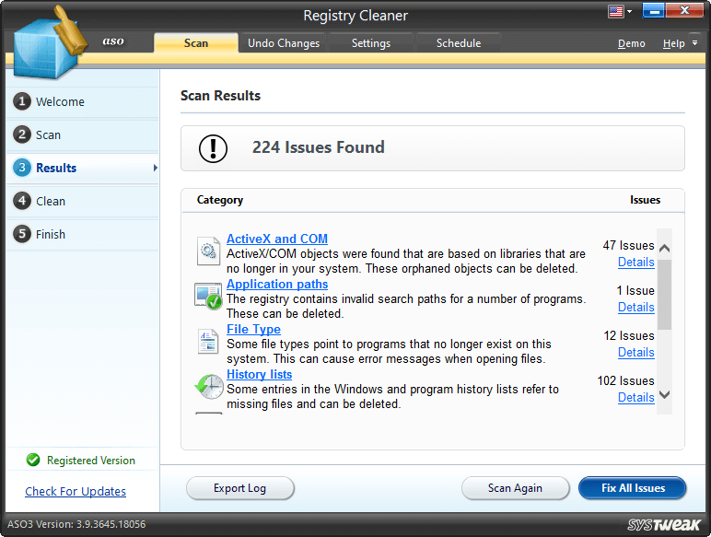Open the Schedule tab
Image resolution: width=711 pixels, height=537 pixels.
click(x=458, y=43)
